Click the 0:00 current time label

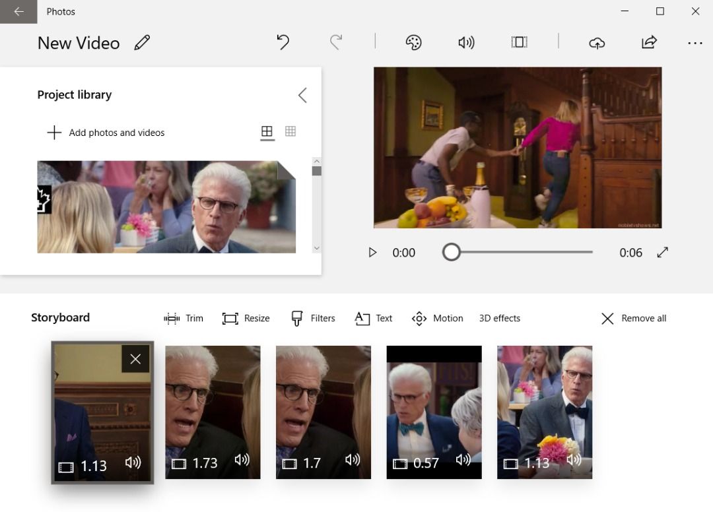click(x=404, y=253)
